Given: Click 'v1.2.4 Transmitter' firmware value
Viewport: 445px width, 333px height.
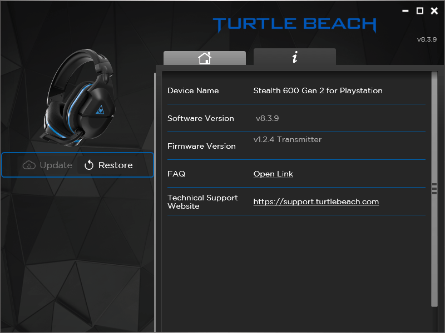Looking at the screenshot, I should point(287,139).
